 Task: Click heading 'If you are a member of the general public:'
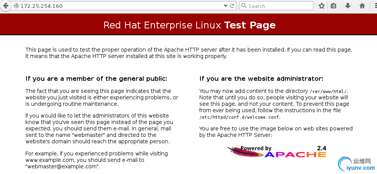point(96,79)
